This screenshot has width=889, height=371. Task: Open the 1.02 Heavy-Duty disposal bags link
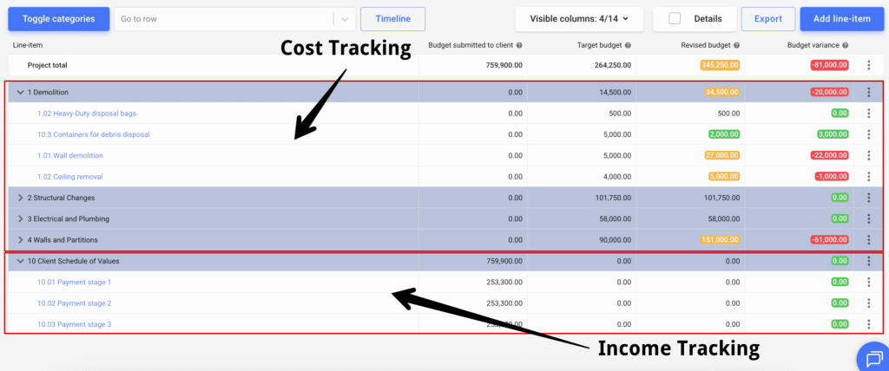click(87, 114)
